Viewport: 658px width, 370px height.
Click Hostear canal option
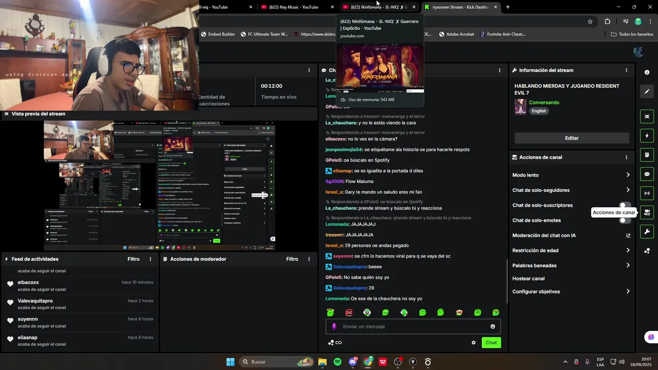(528, 279)
